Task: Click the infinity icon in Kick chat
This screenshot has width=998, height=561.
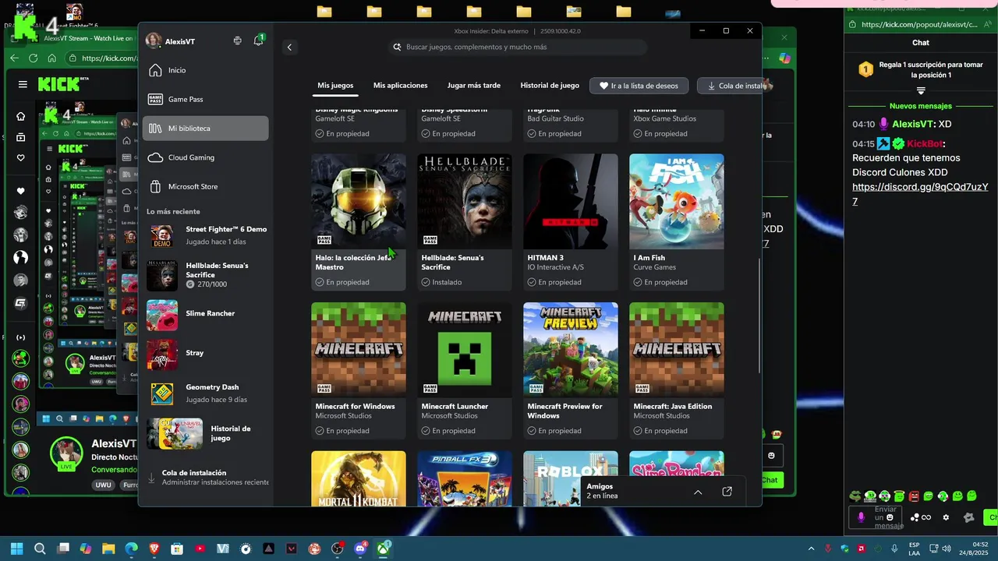Action: coord(926,517)
